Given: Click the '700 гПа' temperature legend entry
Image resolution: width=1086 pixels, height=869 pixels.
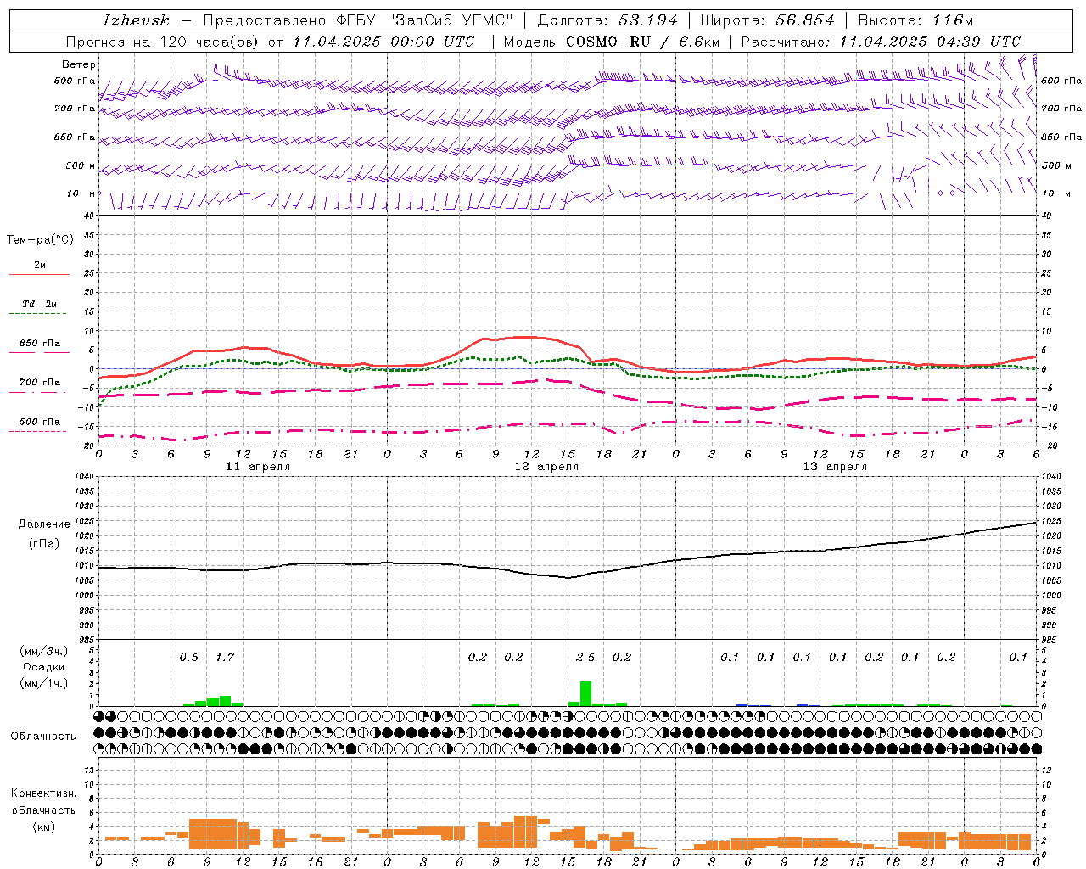Looking at the screenshot, I should [x=39, y=383].
